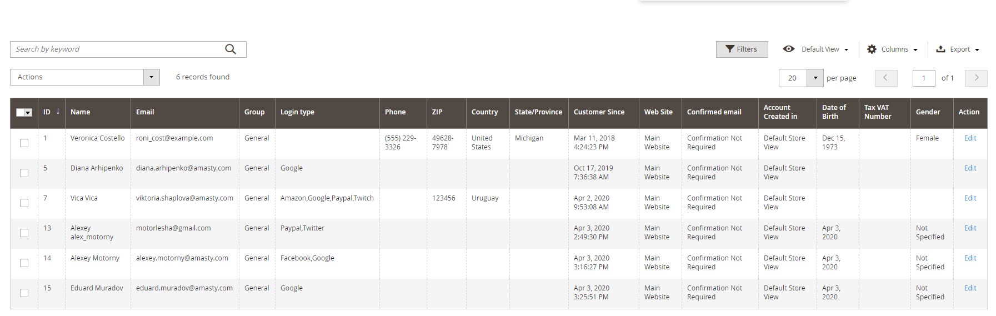996x316 pixels.
Task: Go to next page arrow
Action: pos(976,78)
